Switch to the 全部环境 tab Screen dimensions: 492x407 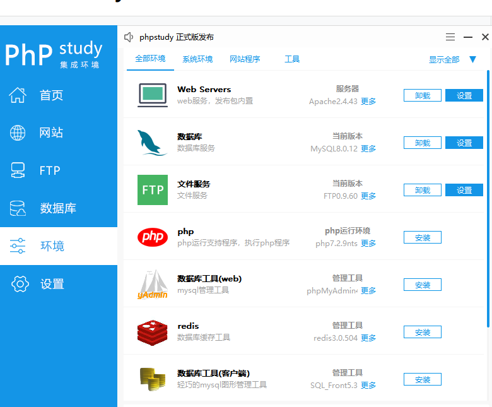(150, 59)
